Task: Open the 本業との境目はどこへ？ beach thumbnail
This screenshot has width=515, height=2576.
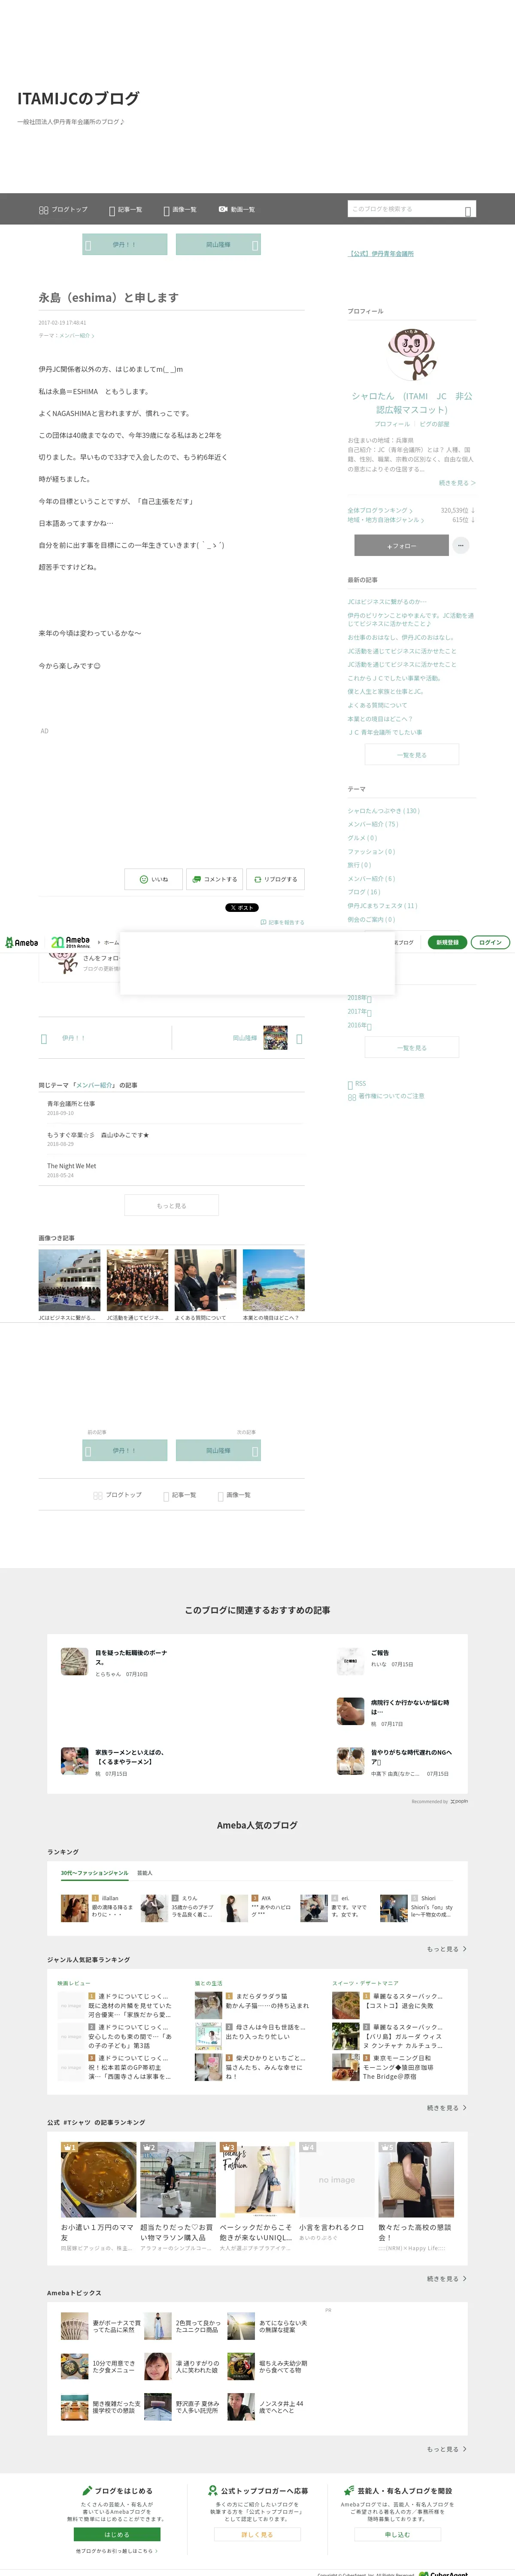Action: click(x=273, y=1280)
